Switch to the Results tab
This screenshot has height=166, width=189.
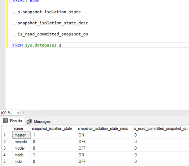13,121
